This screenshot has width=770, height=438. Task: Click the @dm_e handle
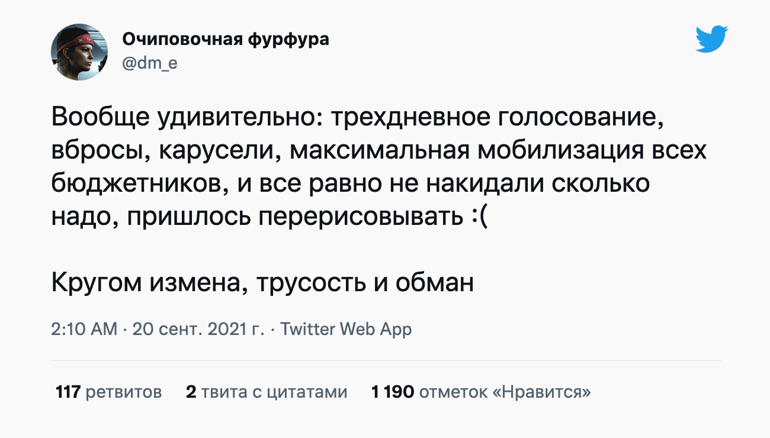click(x=149, y=64)
